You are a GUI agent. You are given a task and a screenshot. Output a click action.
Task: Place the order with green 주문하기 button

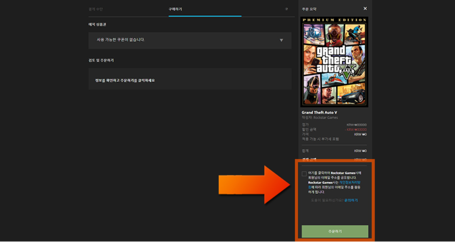click(335, 232)
